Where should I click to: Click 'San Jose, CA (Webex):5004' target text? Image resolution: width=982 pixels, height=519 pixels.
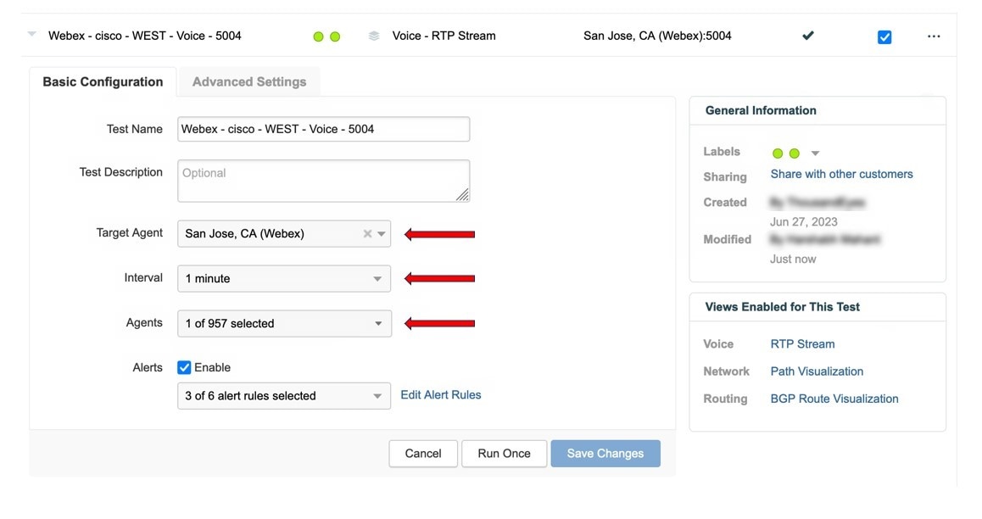coord(657,36)
